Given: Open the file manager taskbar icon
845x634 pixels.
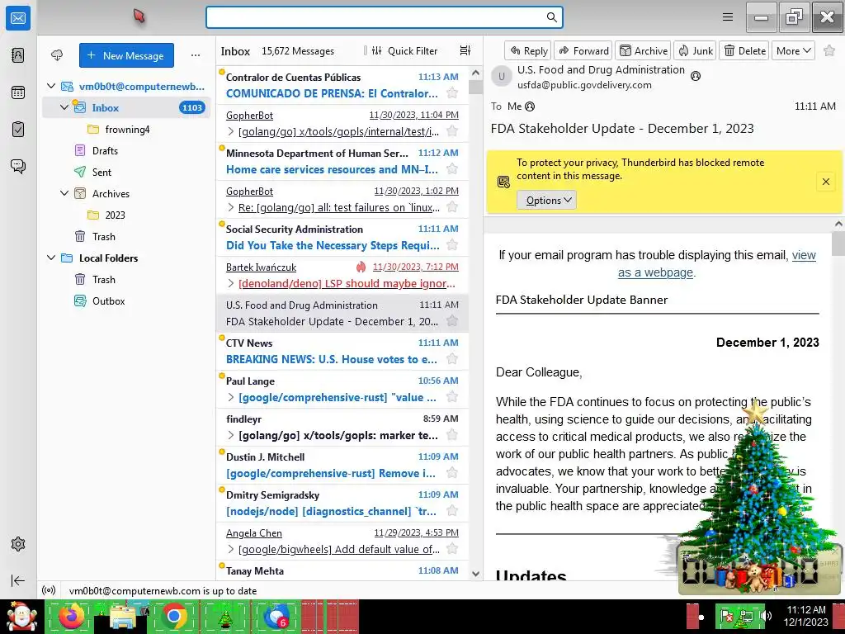Looking at the screenshot, I should 123,617.
